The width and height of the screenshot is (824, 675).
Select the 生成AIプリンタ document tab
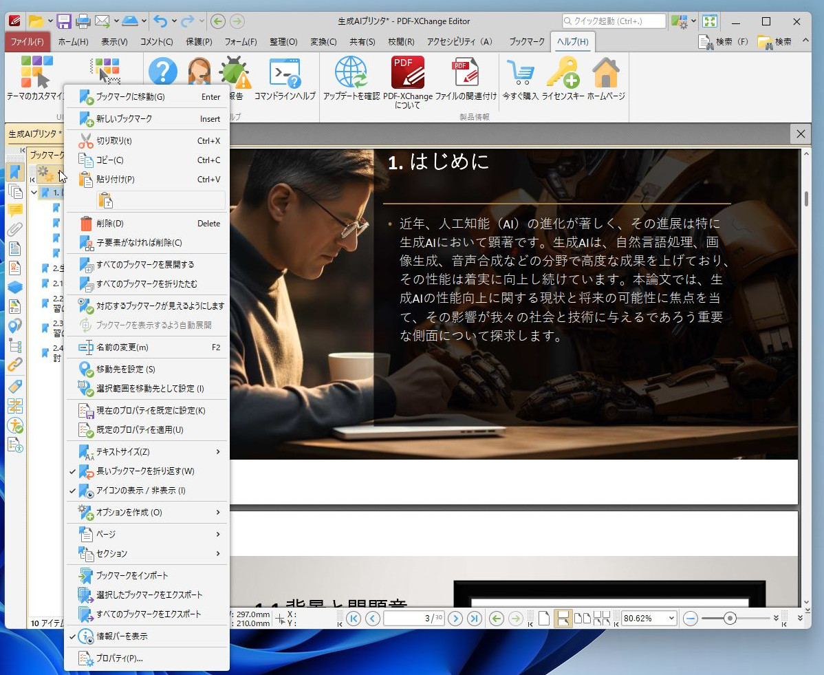pos(34,134)
